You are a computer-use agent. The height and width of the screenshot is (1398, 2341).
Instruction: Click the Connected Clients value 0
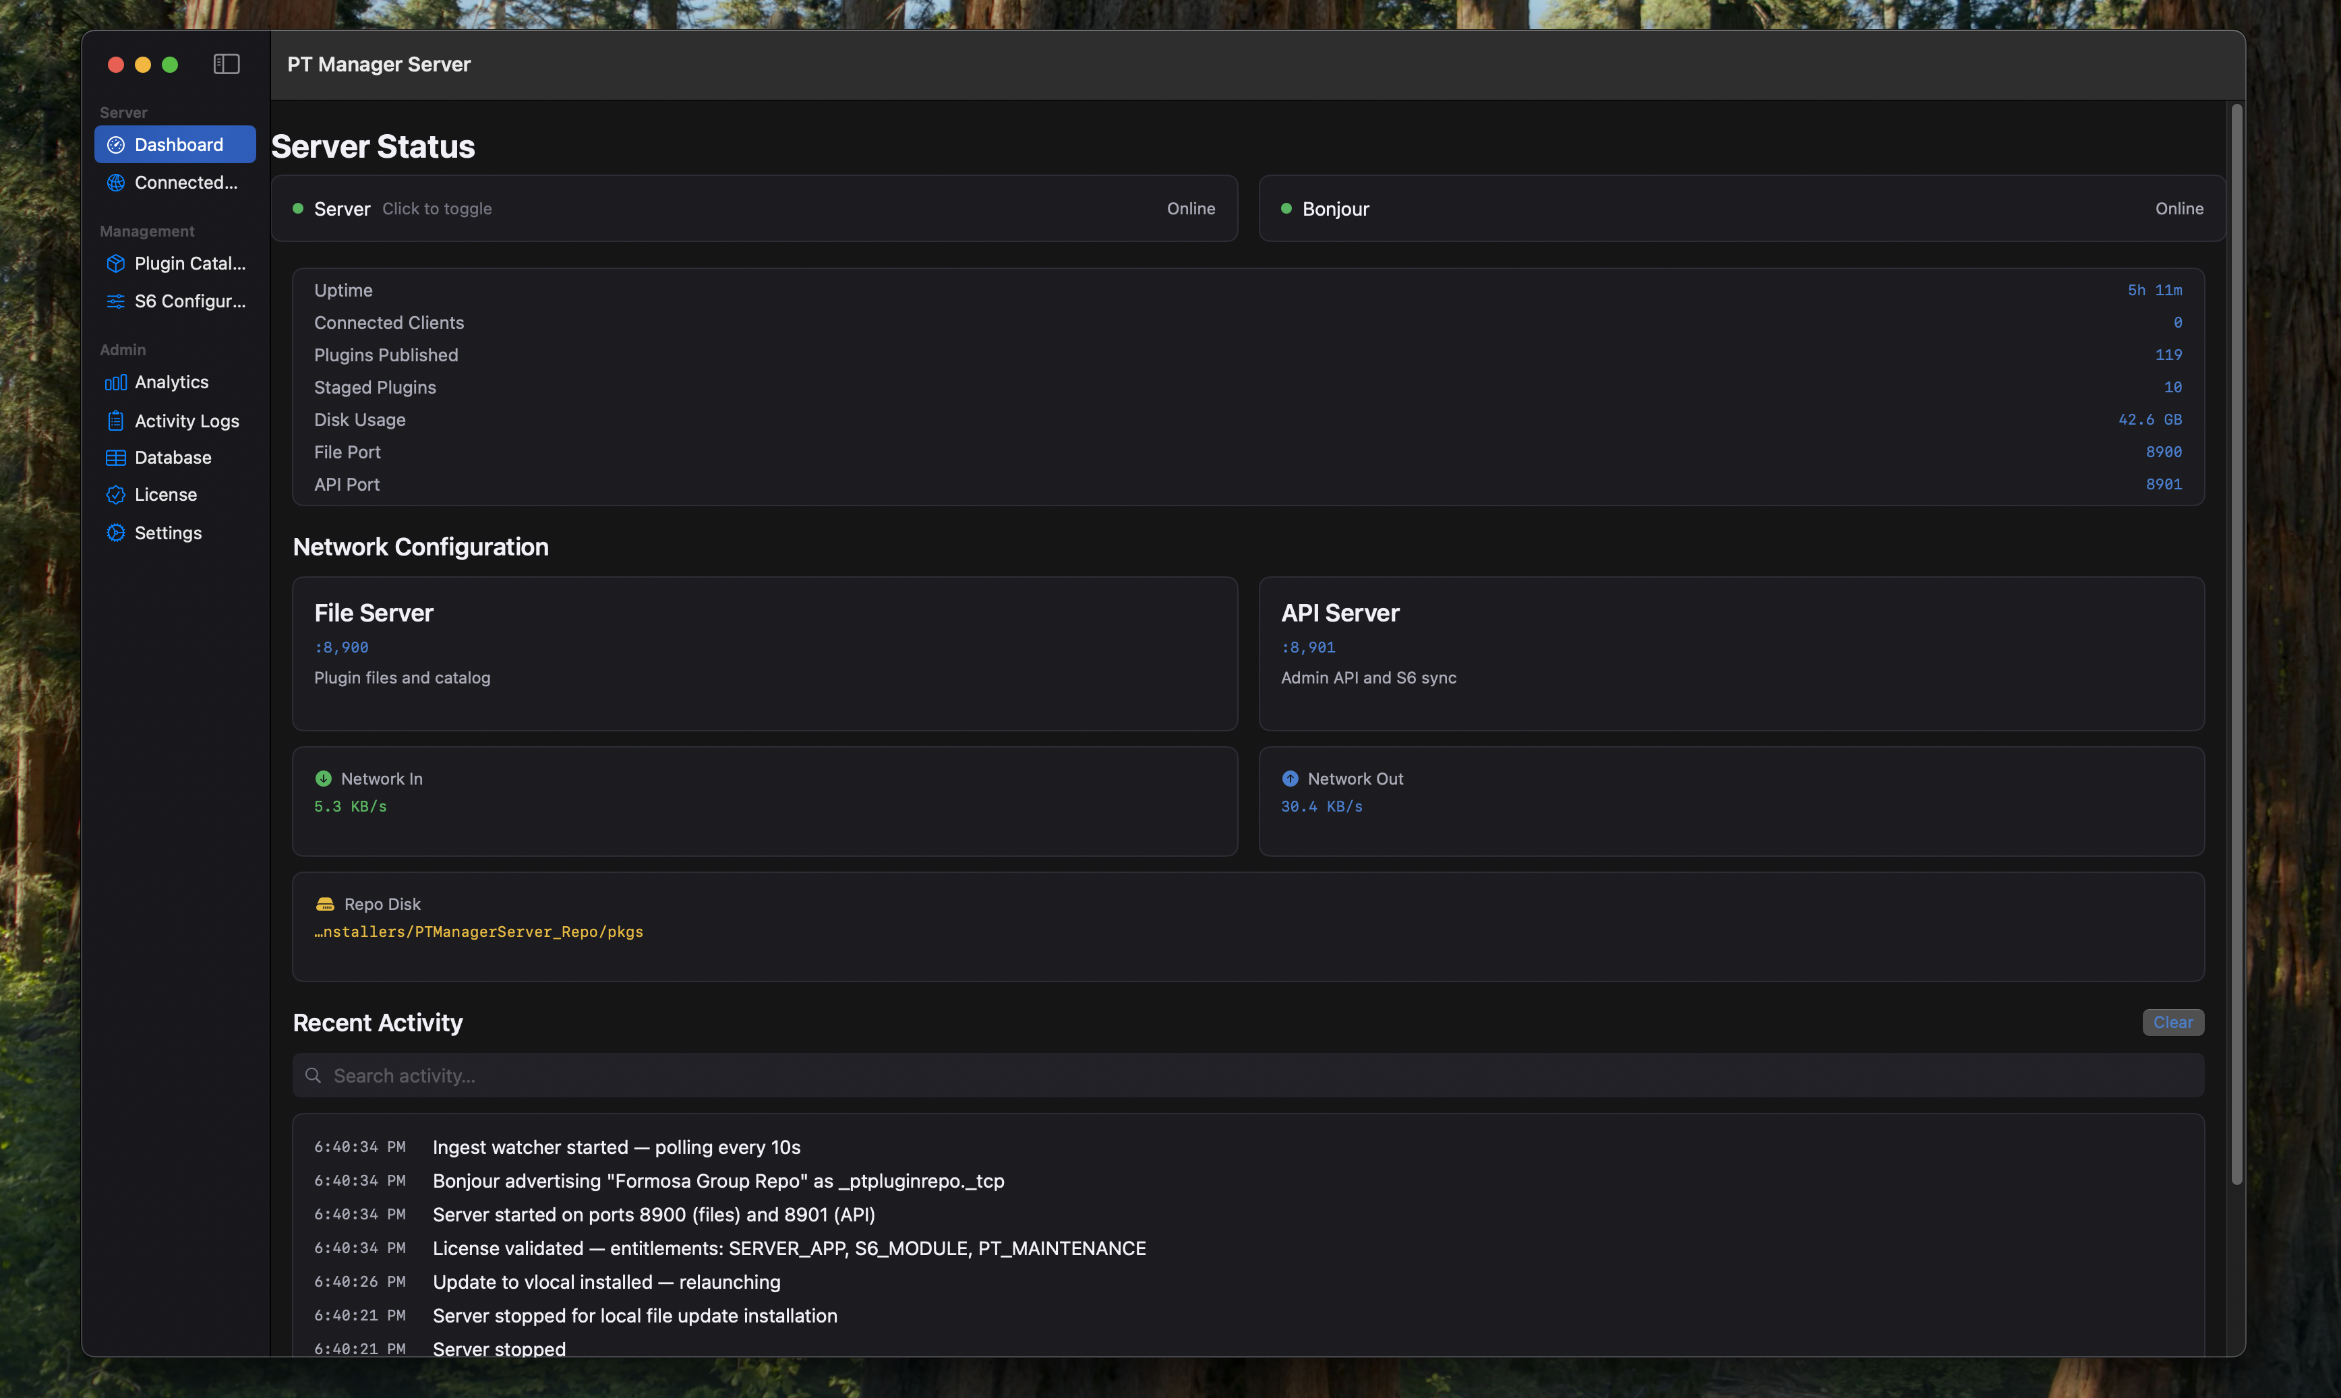click(2177, 323)
